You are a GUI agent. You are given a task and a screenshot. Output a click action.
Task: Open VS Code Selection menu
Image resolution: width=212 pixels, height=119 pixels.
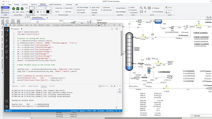click(20, 25)
